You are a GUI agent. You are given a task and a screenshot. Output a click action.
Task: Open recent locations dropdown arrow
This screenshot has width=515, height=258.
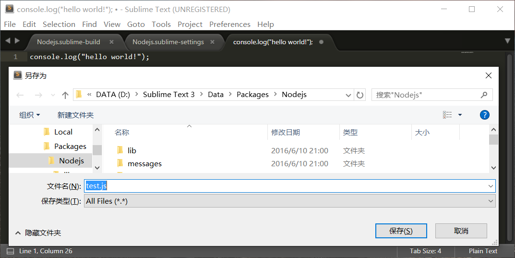(53, 95)
